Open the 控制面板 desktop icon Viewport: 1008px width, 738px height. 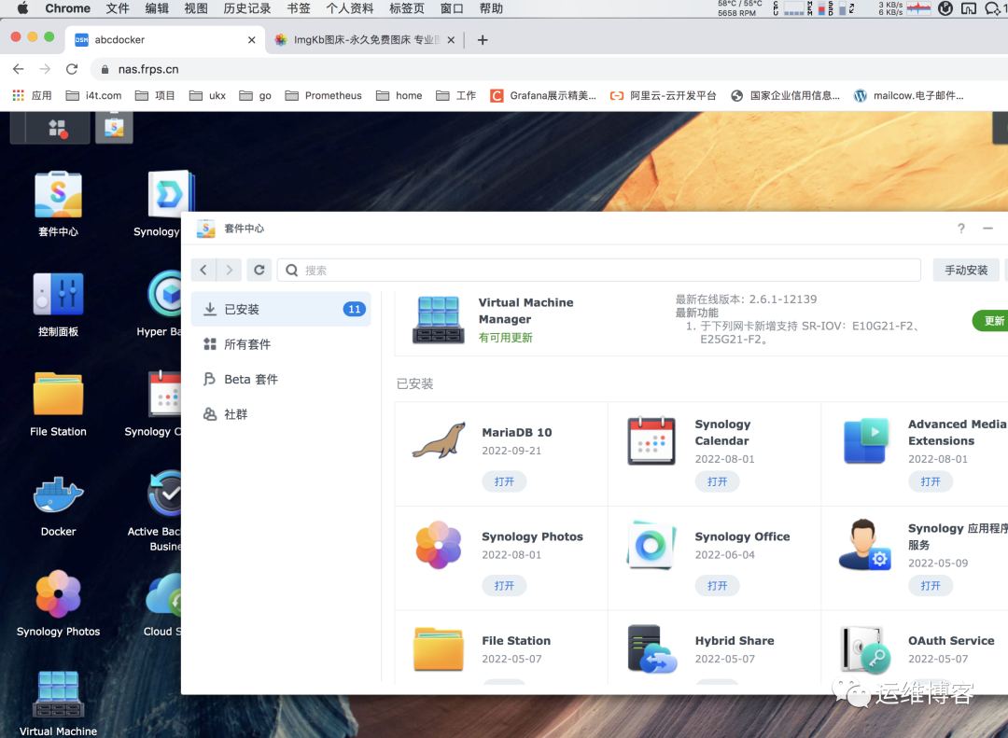tap(58, 295)
